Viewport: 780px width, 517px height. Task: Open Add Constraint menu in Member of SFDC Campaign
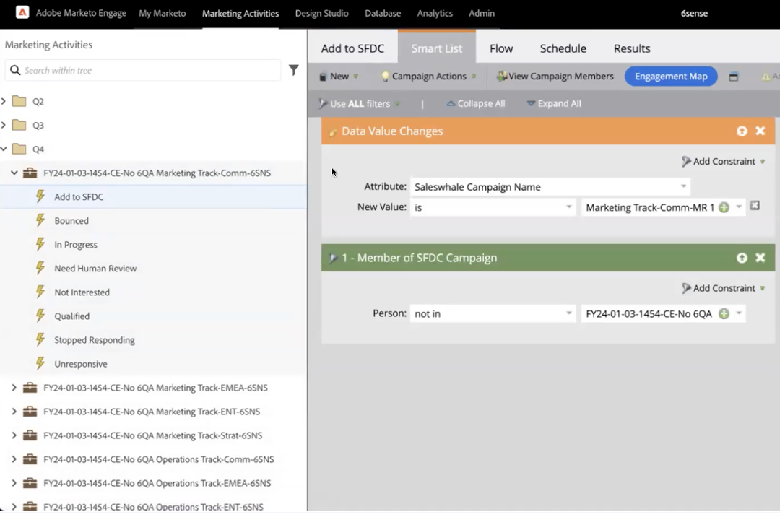[723, 288]
